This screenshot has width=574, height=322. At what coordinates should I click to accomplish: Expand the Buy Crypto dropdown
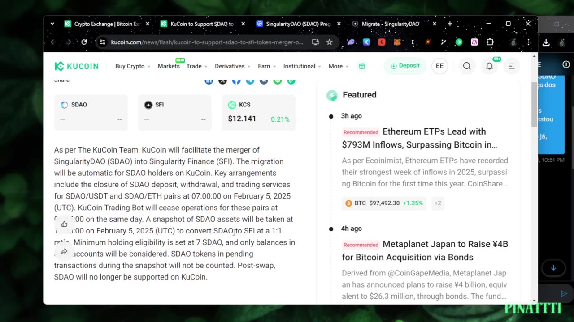pyautogui.click(x=133, y=66)
